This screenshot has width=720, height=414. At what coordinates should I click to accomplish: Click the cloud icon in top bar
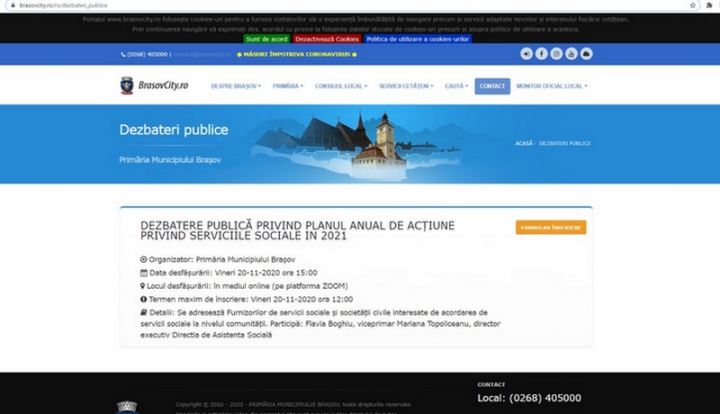point(587,54)
